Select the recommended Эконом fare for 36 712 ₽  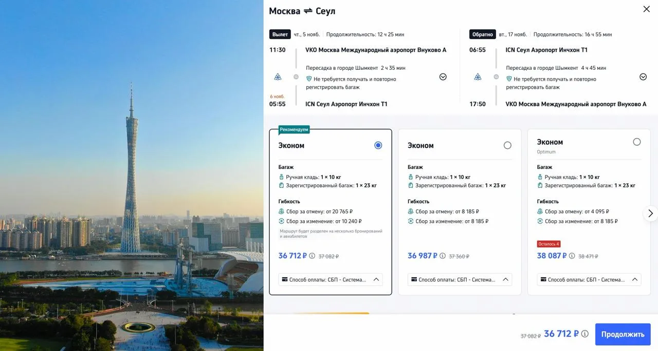pyautogui.click(x=378, y=145)
